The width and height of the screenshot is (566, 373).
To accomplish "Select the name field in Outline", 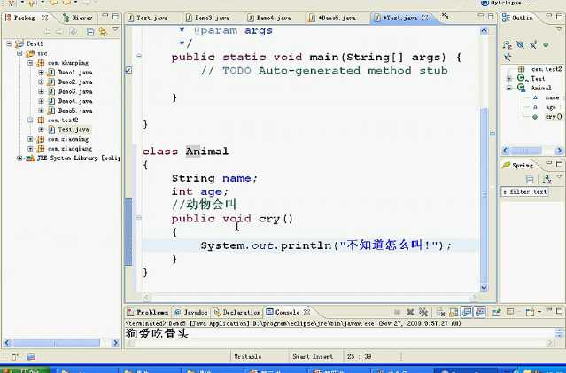I will [x=552, y=97].
